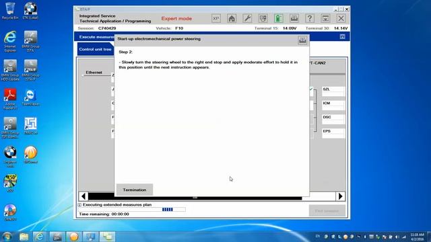431x242 pixels.
Task: Click the Step 2 instruction heading
Action: (126, 52)
